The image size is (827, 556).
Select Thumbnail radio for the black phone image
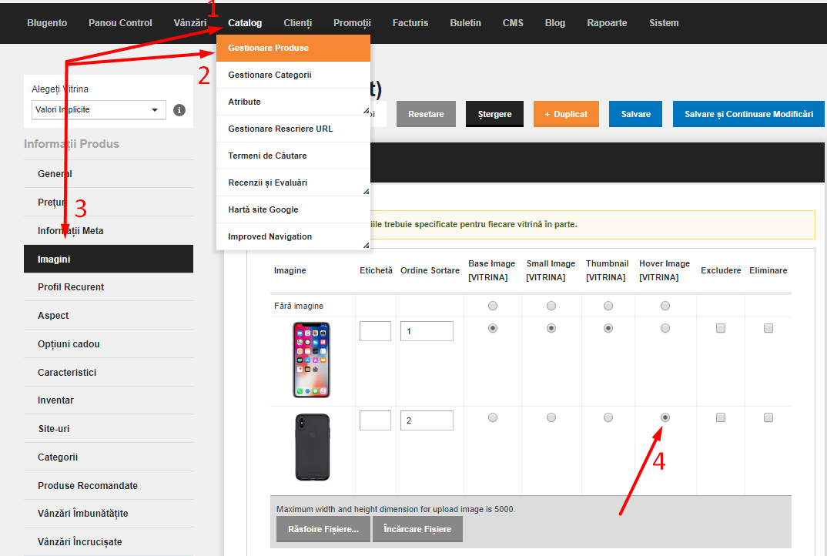click(608, 417)
